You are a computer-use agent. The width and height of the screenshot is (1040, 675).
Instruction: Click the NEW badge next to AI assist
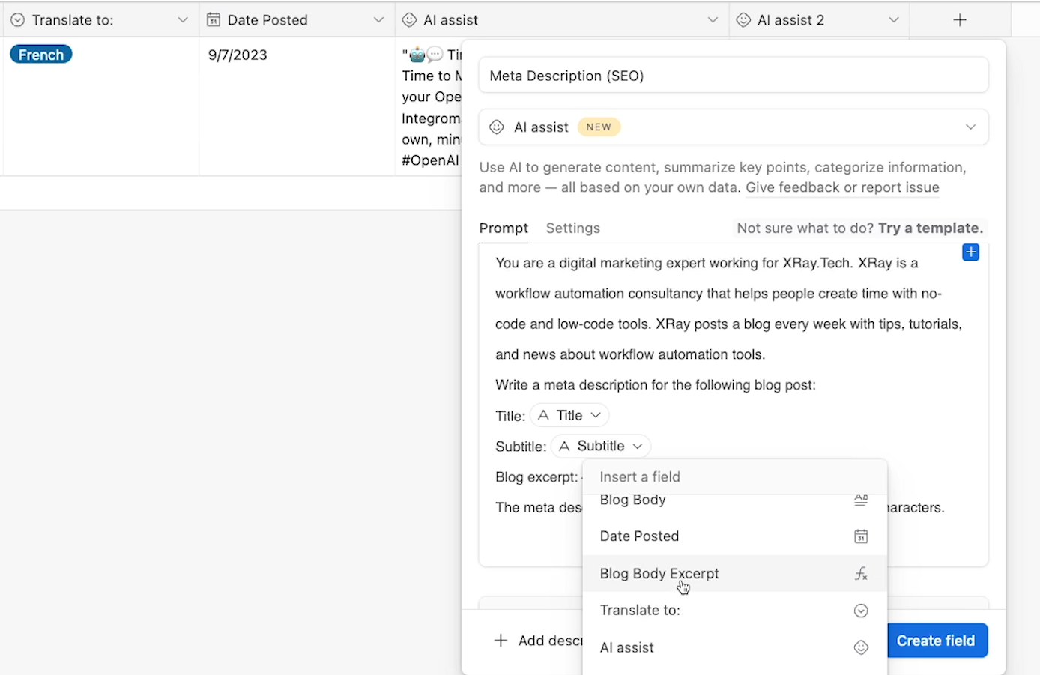599,127
